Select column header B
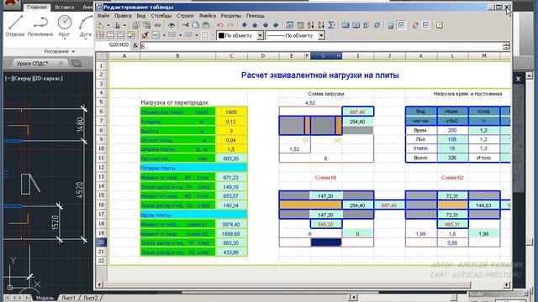 (x=177, y=56)
